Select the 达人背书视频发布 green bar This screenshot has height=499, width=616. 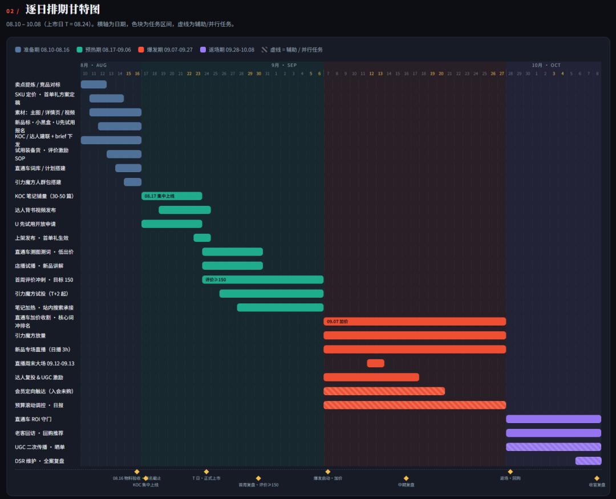click(x=185, y=210)
